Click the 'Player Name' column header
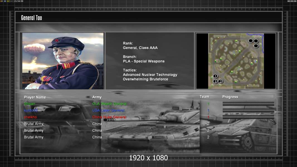This screenshot has width=297, height=167. click(35, 97)
